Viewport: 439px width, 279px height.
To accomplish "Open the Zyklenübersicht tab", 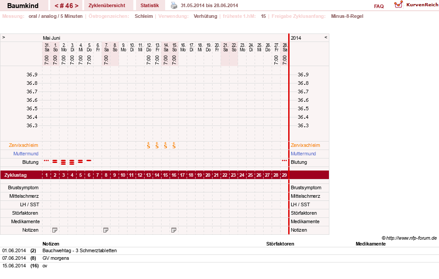I will point(107,5).
